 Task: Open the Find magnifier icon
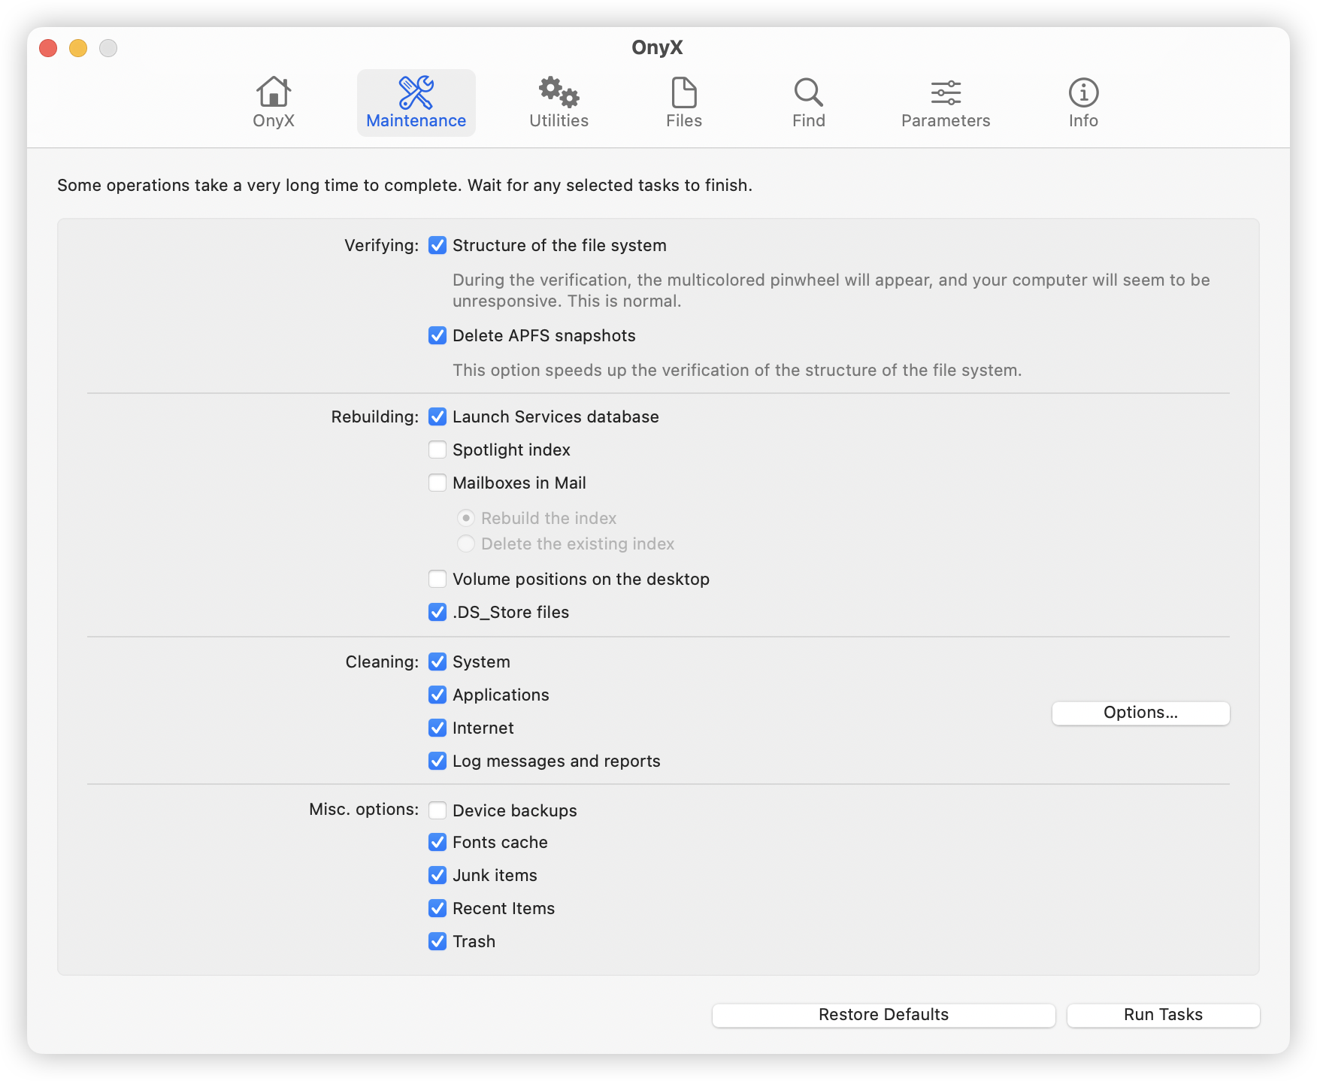(809, 92)
